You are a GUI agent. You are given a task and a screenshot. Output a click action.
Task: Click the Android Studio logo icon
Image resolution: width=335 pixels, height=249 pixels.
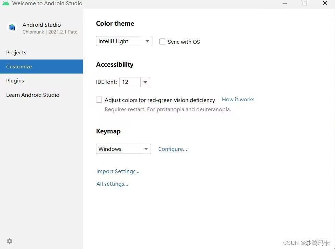click(x=12, y=28)
